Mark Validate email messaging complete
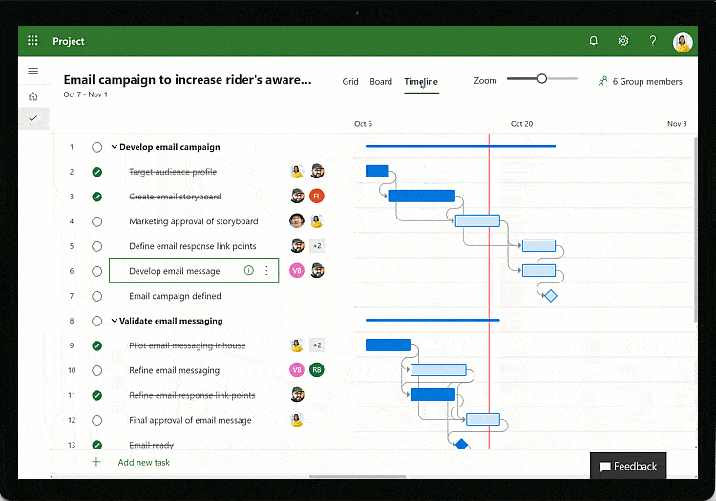 [96, 322]
